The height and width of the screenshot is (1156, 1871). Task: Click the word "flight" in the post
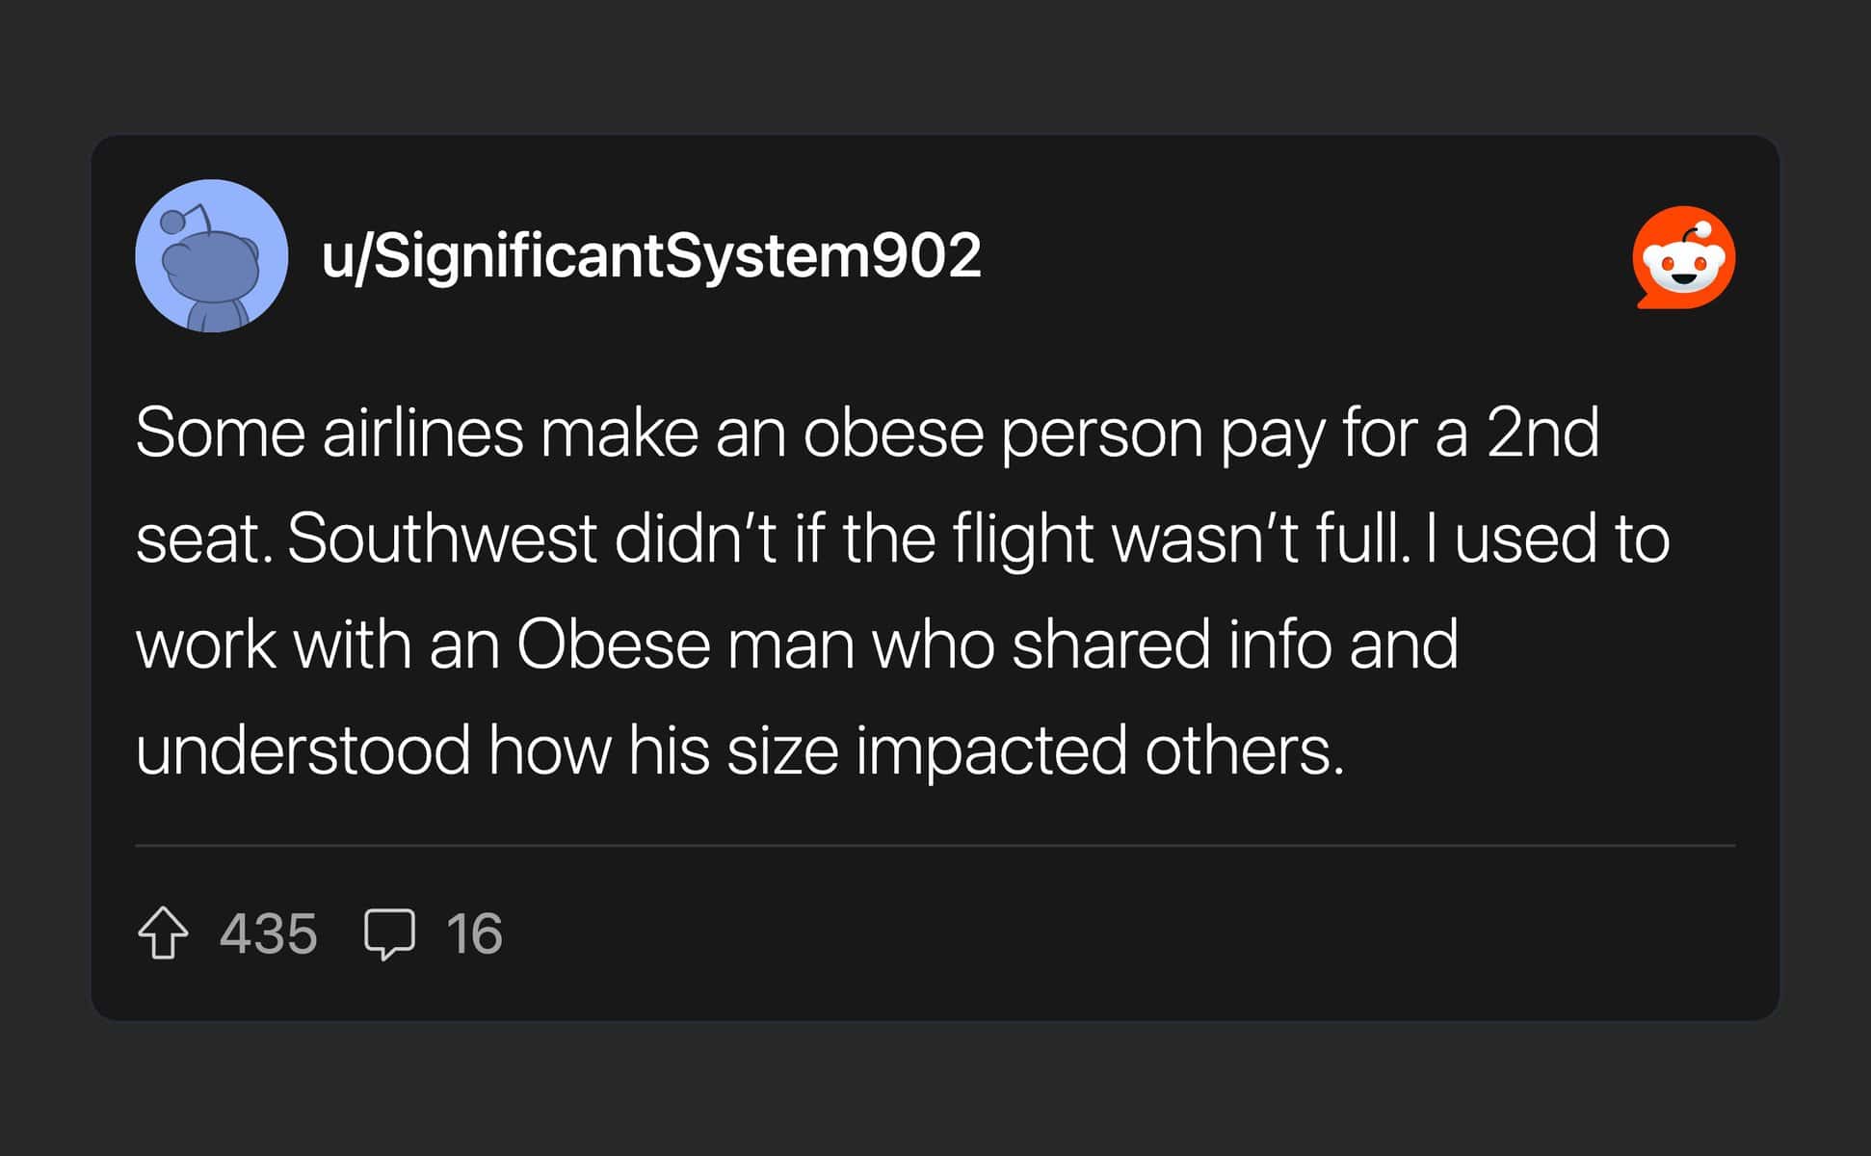[1022, 538]
